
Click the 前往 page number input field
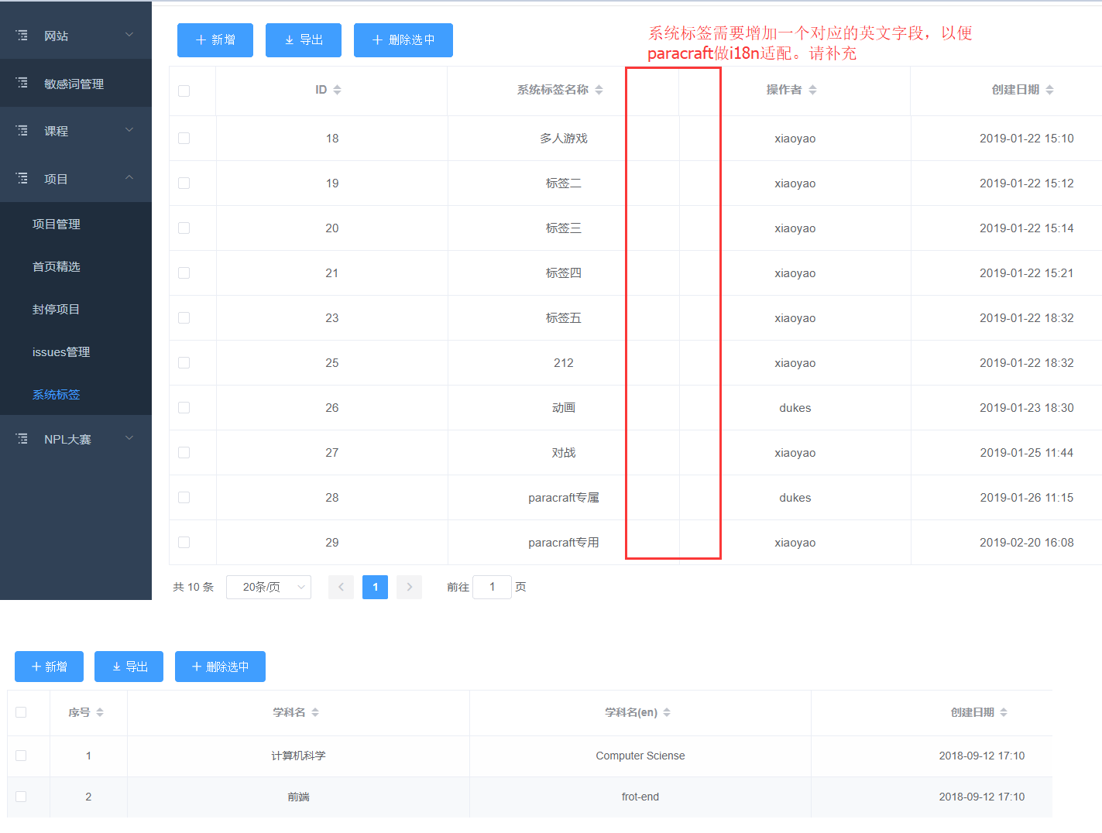492,587
